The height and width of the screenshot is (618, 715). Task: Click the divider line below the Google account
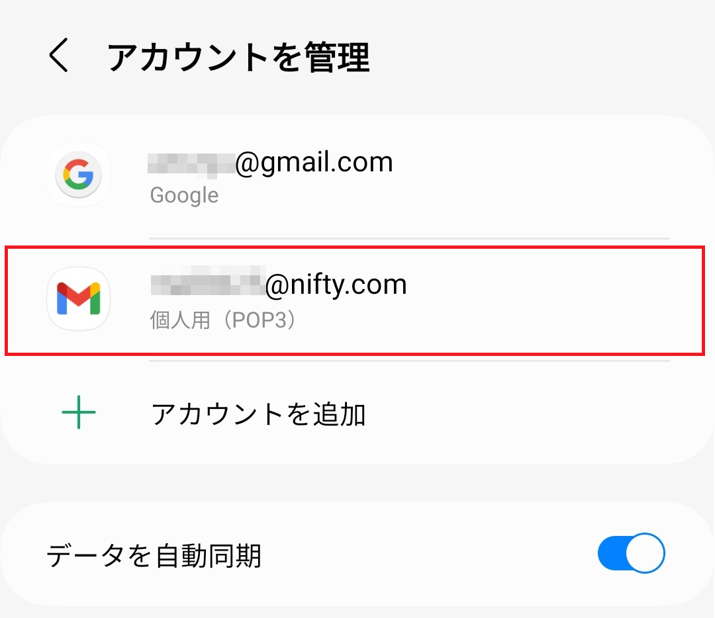[x=409, y=238]
